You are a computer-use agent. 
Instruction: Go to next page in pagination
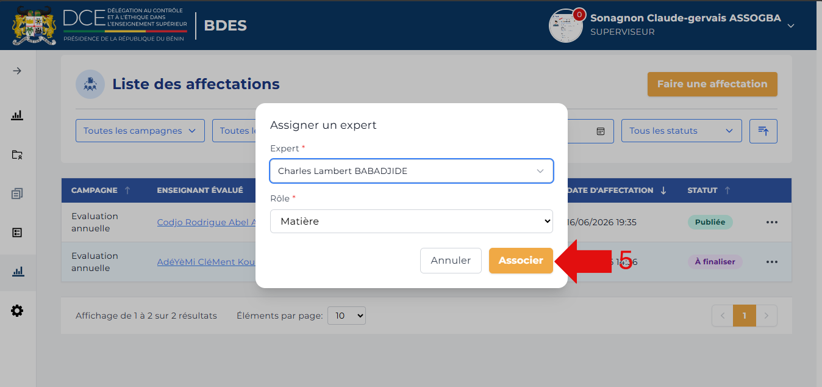tap(767, 316)
